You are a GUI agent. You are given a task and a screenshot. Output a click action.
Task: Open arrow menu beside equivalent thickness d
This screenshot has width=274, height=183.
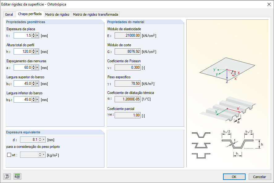point(44,140)
